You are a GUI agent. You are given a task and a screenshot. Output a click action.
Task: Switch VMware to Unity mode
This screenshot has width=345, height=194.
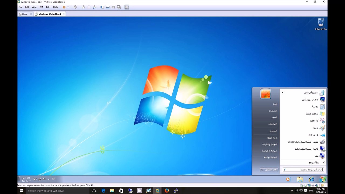(119, 7)
